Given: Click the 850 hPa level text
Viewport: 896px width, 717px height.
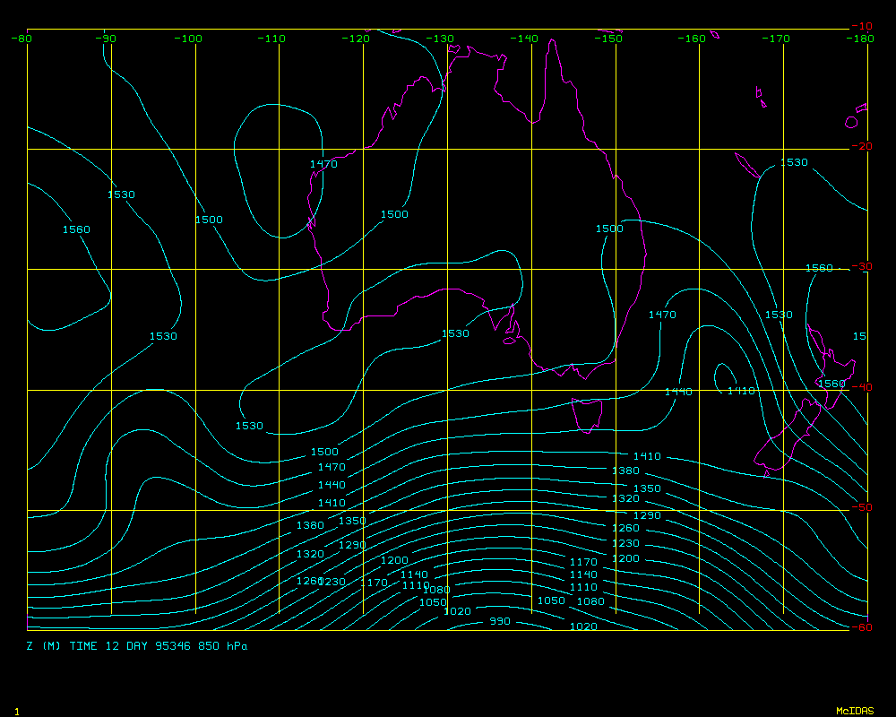Looking at the screenshot, I should tap(223, 646).
